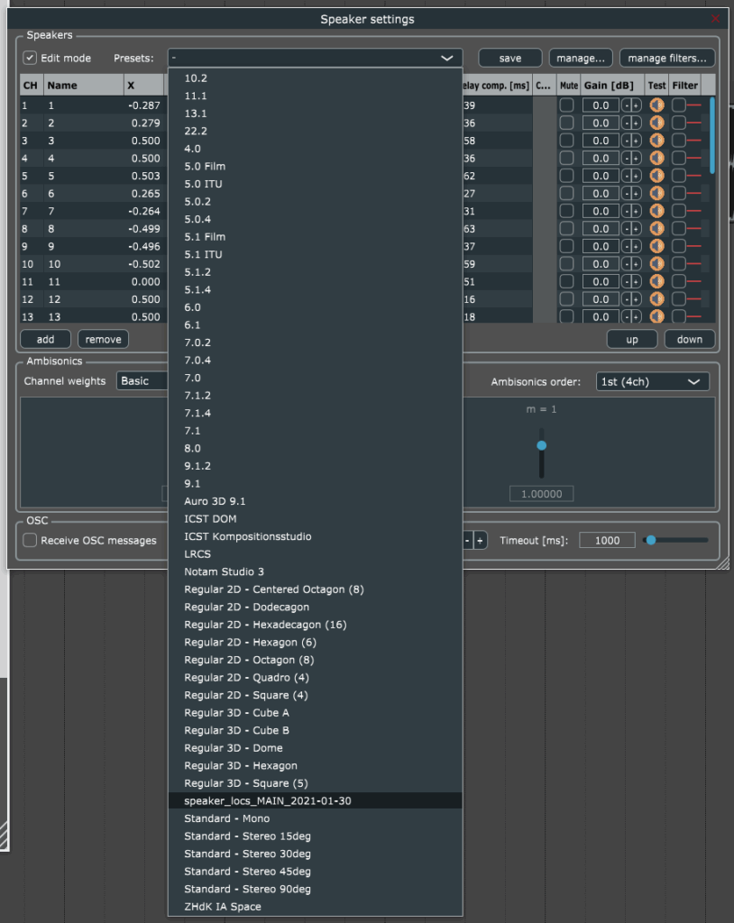Mute speaker channel 6
This screenshot has width=734, height=923.
[x=566, y=194]
